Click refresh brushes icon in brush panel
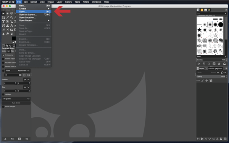The width and height of the screenshot is (229, 143). [219, 64]
